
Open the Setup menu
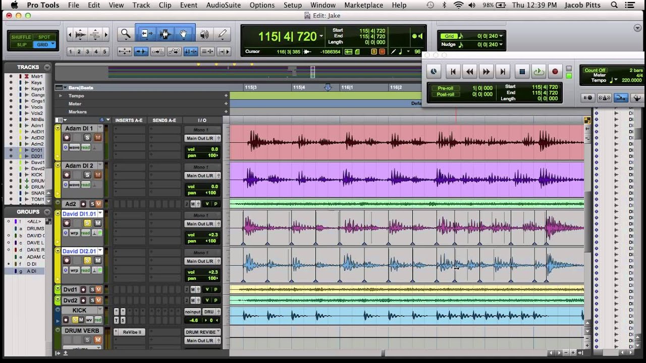pyautogui.click(x=292, y=5)
